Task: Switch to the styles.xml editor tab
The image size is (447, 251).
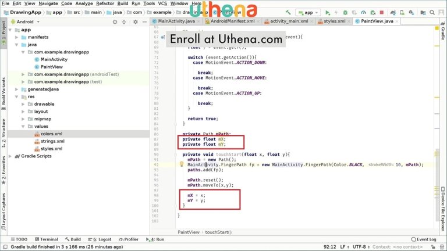Action: pyautogui.click(x=334, y=21)
